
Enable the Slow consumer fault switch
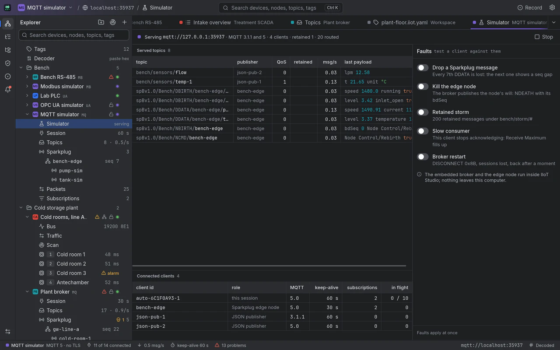423,131
